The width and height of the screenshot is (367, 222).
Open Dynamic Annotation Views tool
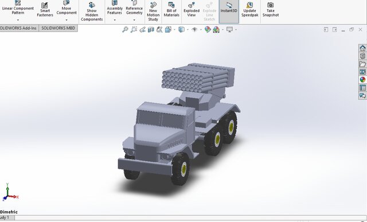(x=159, y=29)
